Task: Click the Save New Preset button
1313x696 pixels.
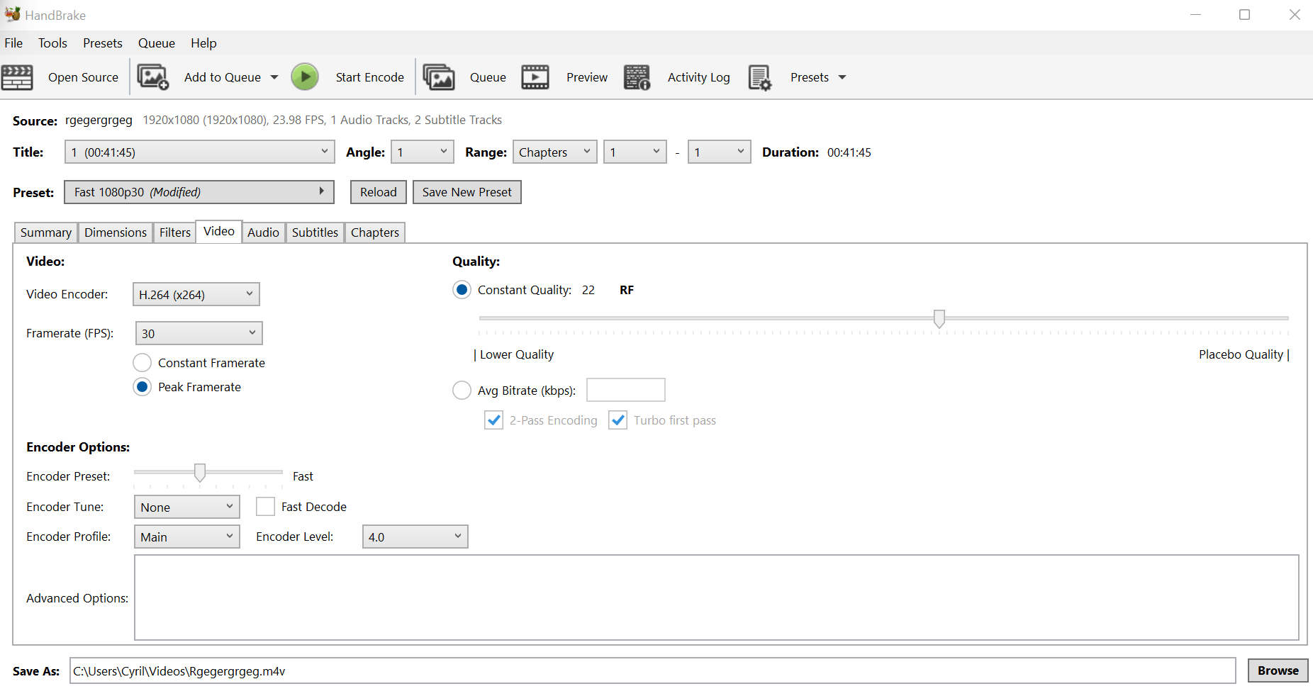Action: pyautogui.click(x=466, y=191)
